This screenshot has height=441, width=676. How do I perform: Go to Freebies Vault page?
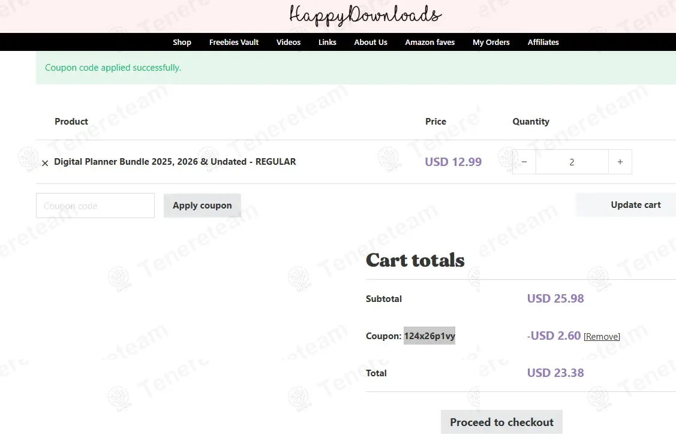(x=234, y=42)
